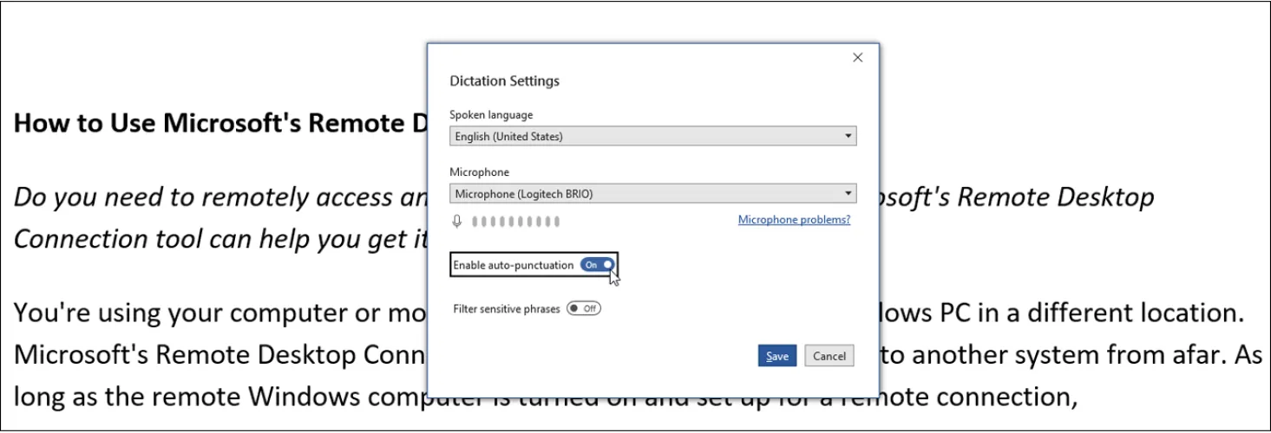Click the 'Enable auto-punctuation' label text
This screenshot has width=1271, height=433.
click(513, 265)
